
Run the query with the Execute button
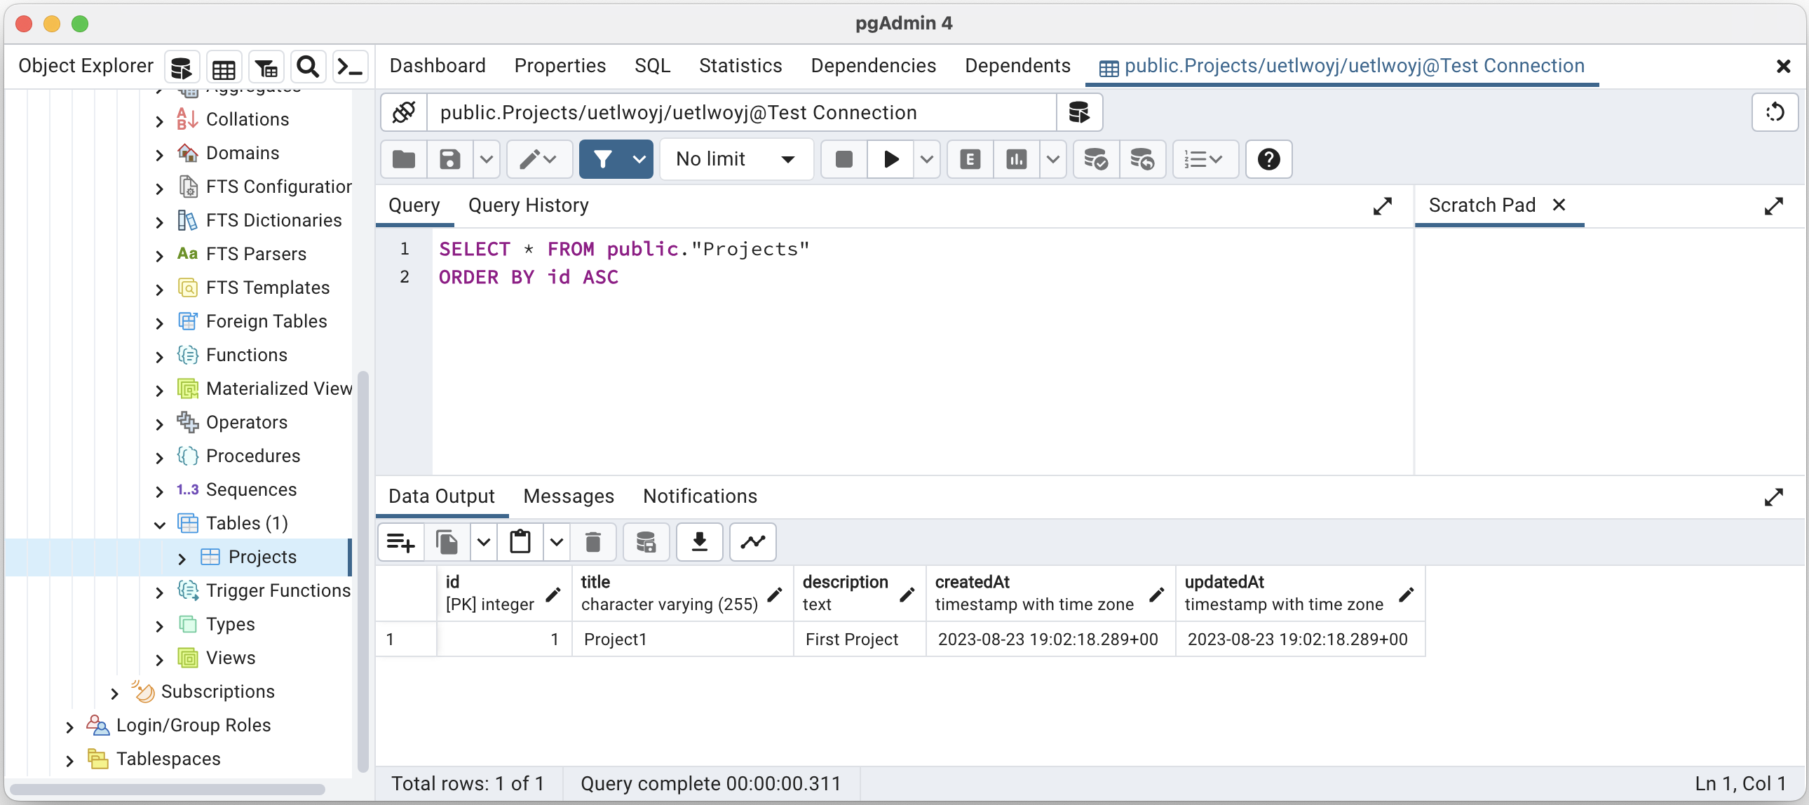pos(890,159)
